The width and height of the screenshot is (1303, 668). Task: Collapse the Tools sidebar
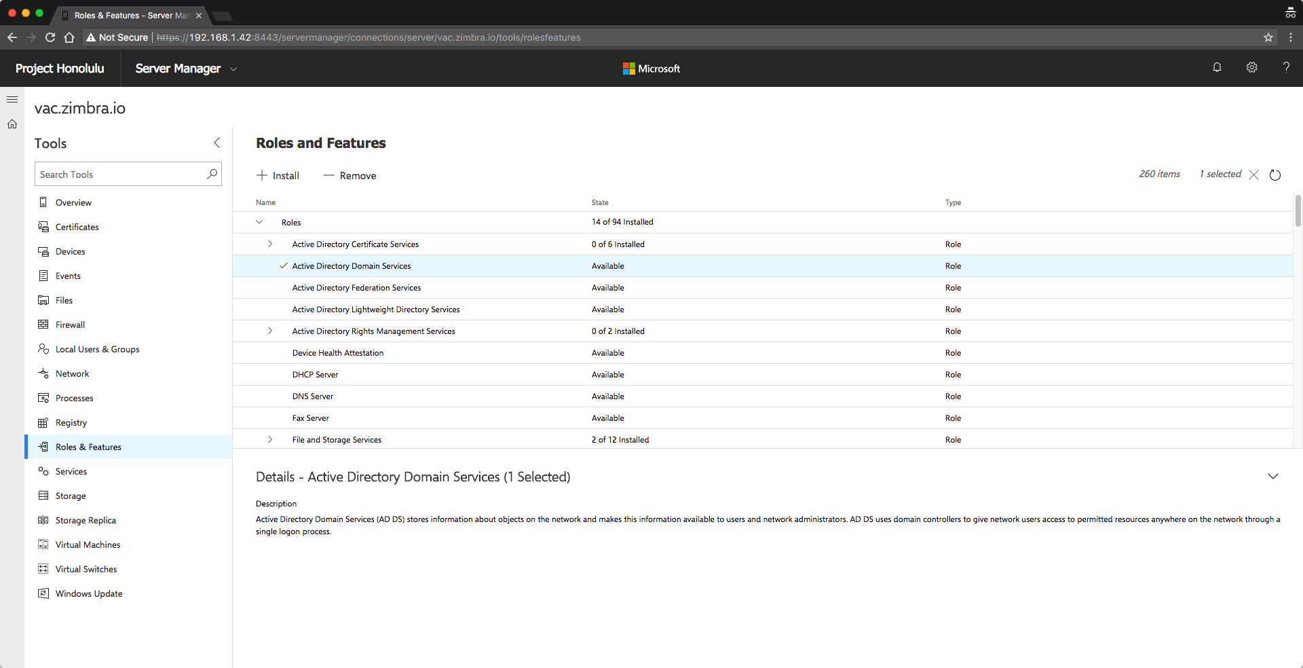(217, 143)
